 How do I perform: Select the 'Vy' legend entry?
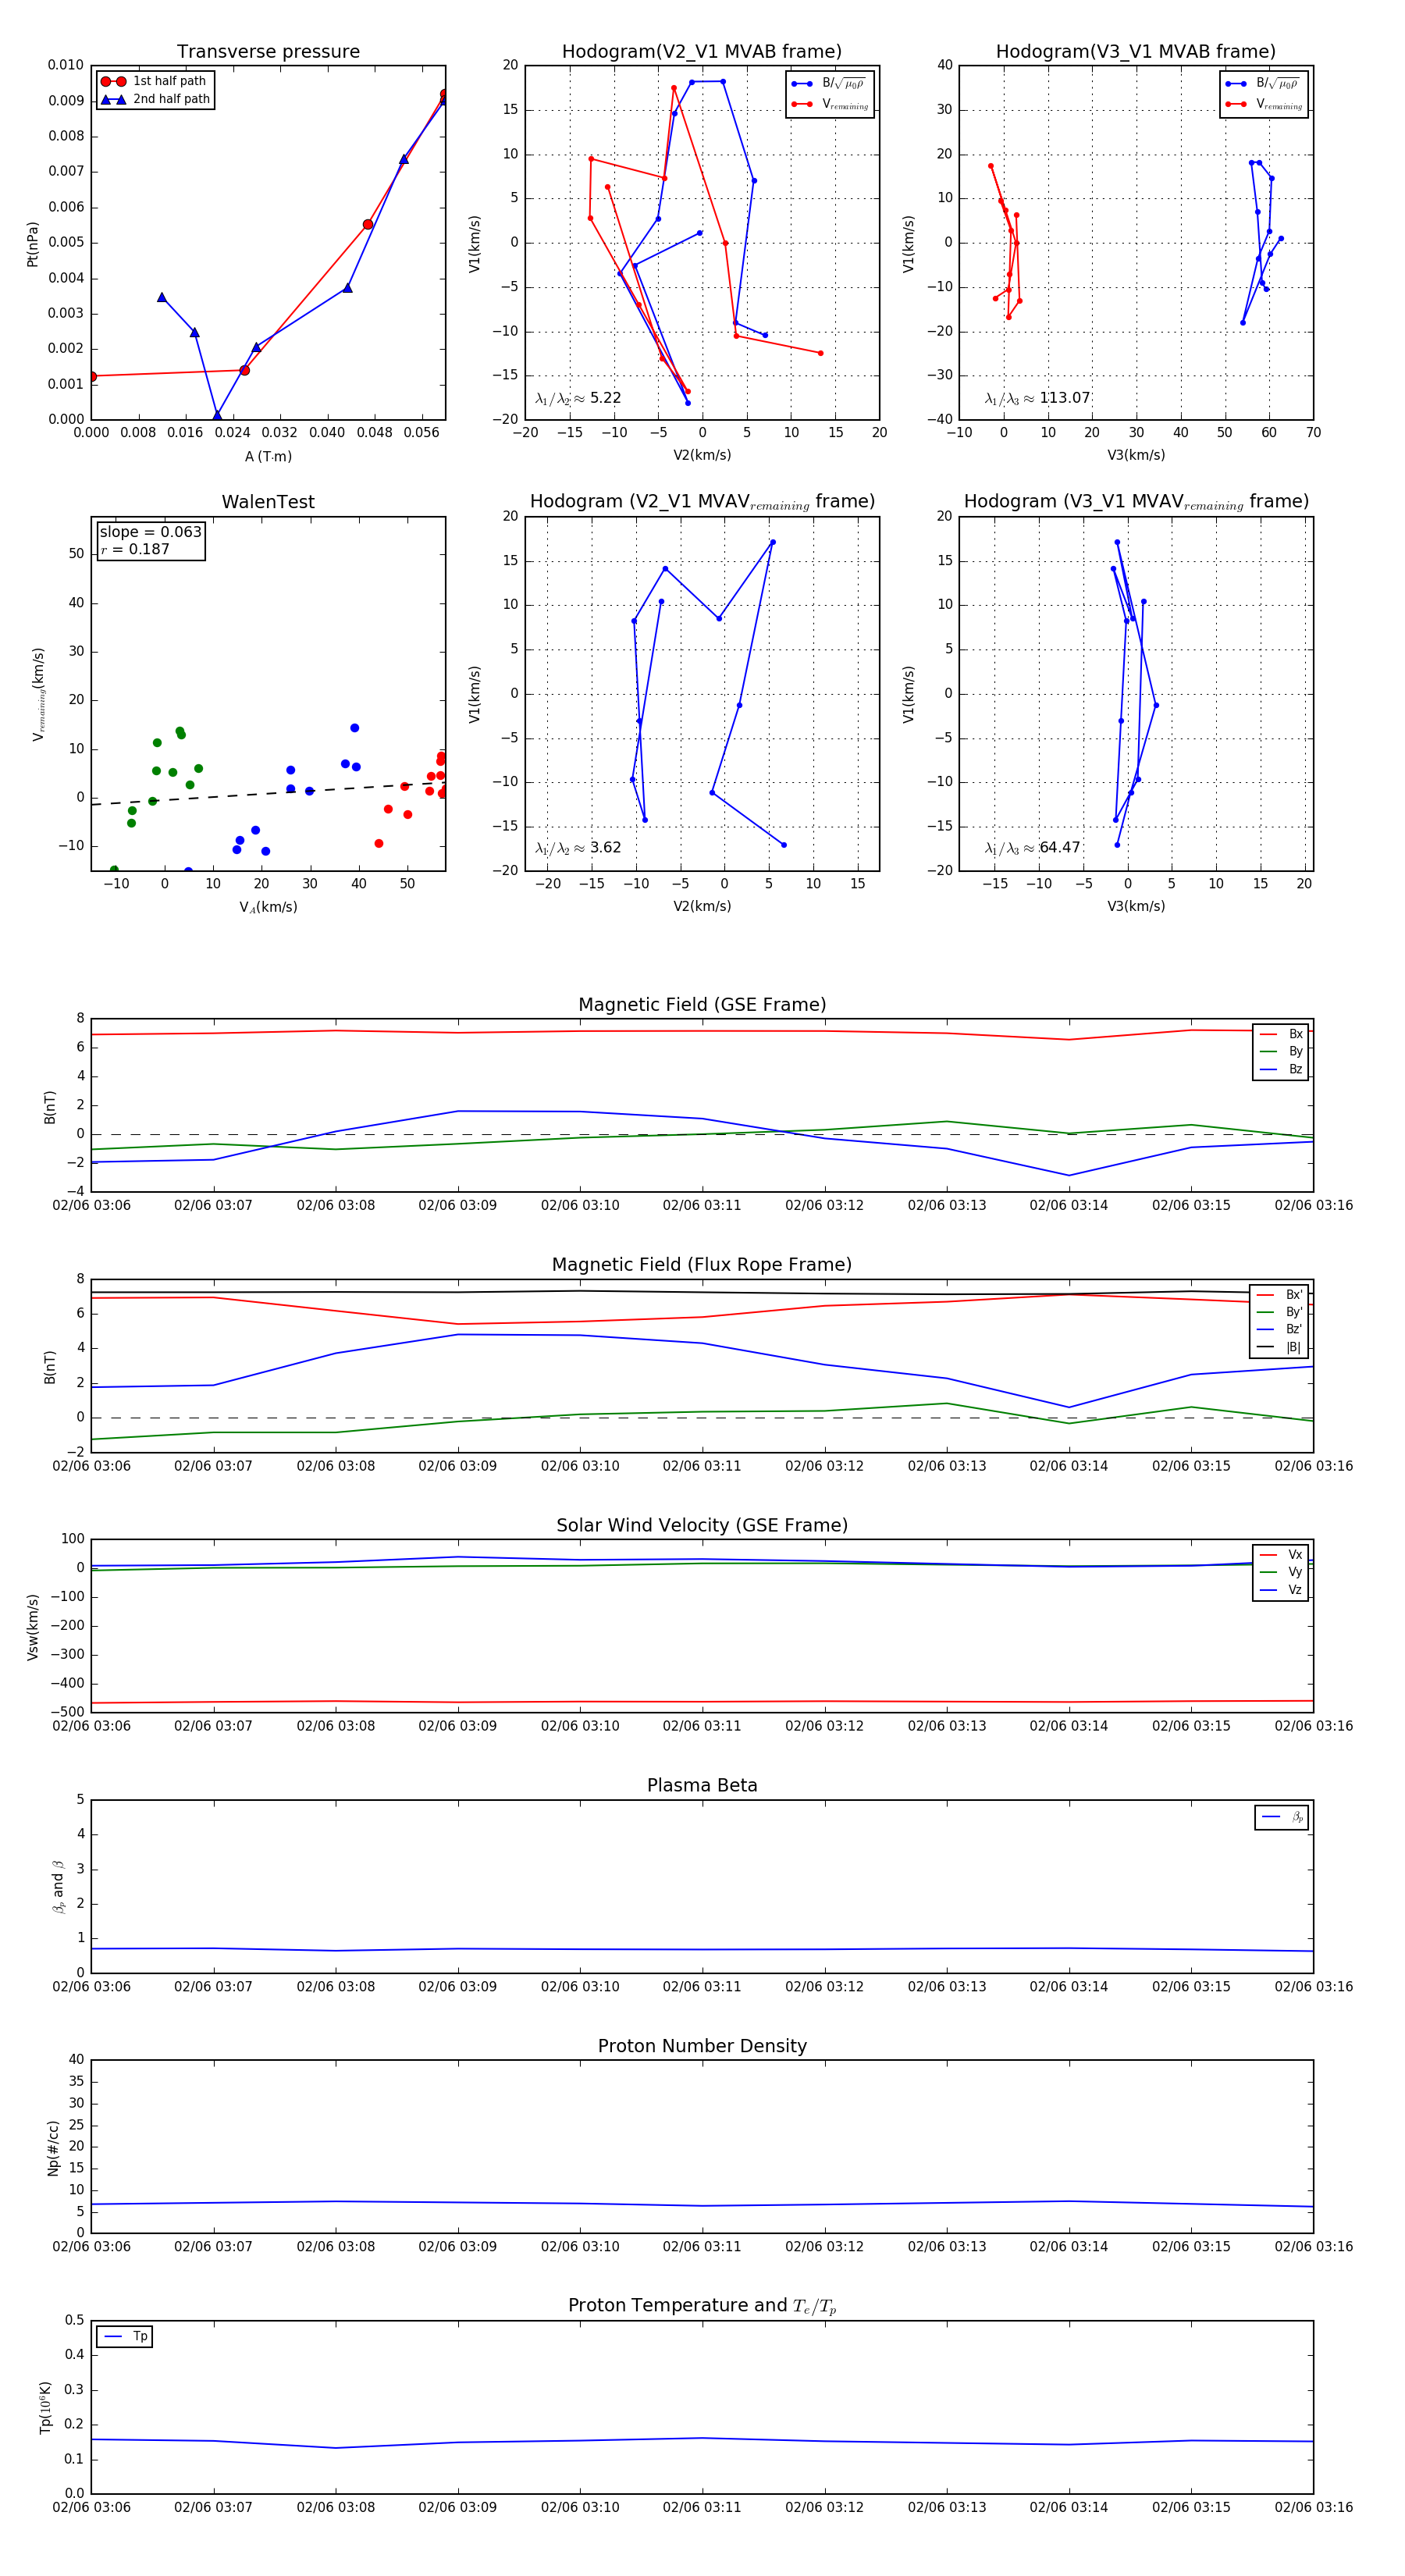[x=1281, y=1572]
